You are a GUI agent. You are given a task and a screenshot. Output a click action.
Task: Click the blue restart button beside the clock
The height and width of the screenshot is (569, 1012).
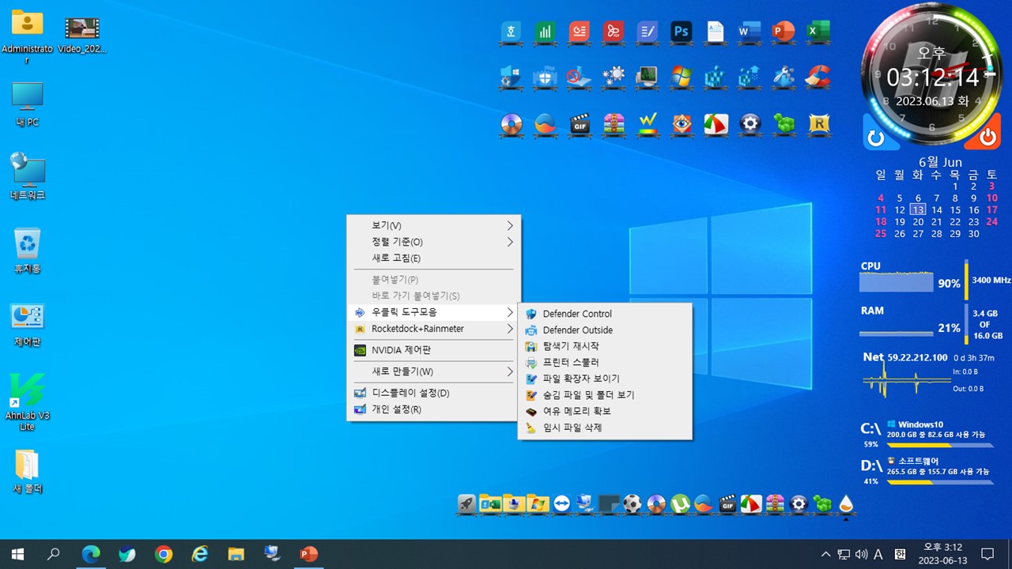click(x=876, y=138)
